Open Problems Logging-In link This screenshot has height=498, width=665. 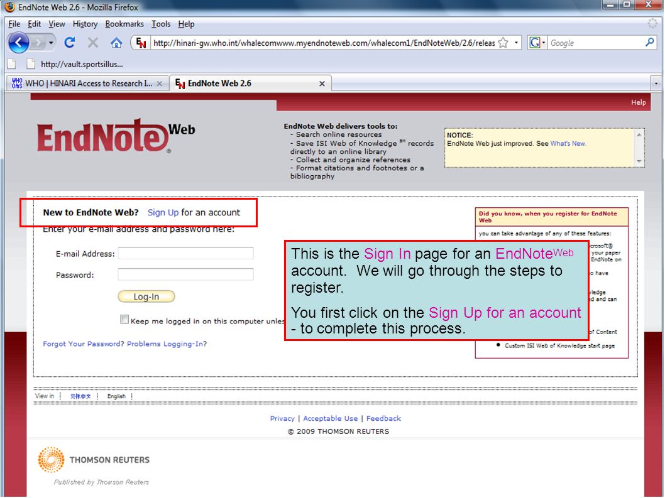pyautogui.click(x=165, y=344)
